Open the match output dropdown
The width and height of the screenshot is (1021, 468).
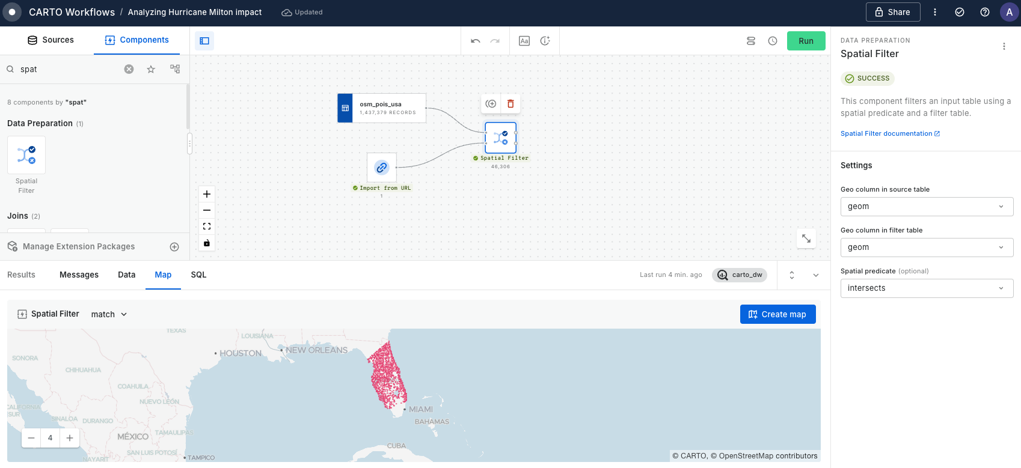tap(109, 314)
